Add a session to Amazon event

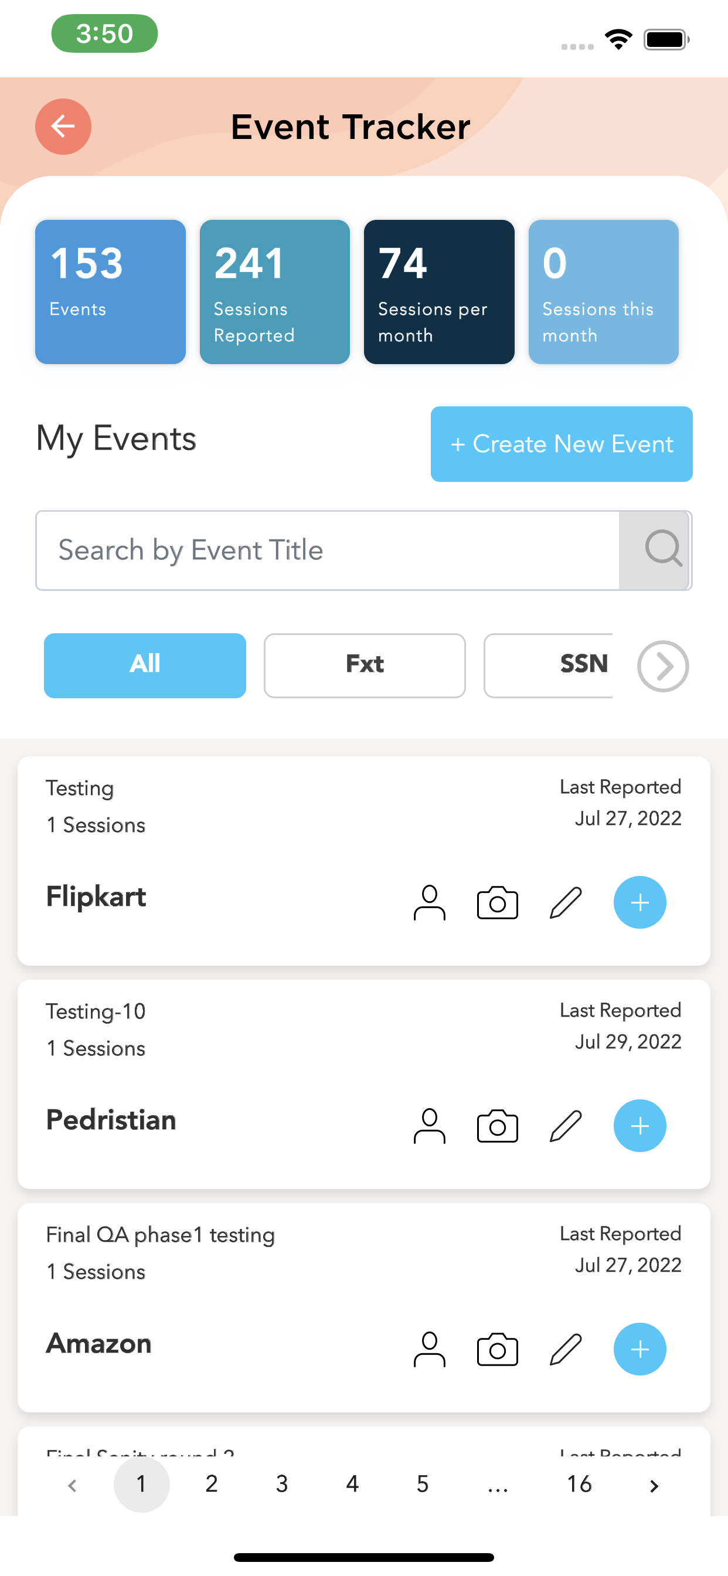639,1349
